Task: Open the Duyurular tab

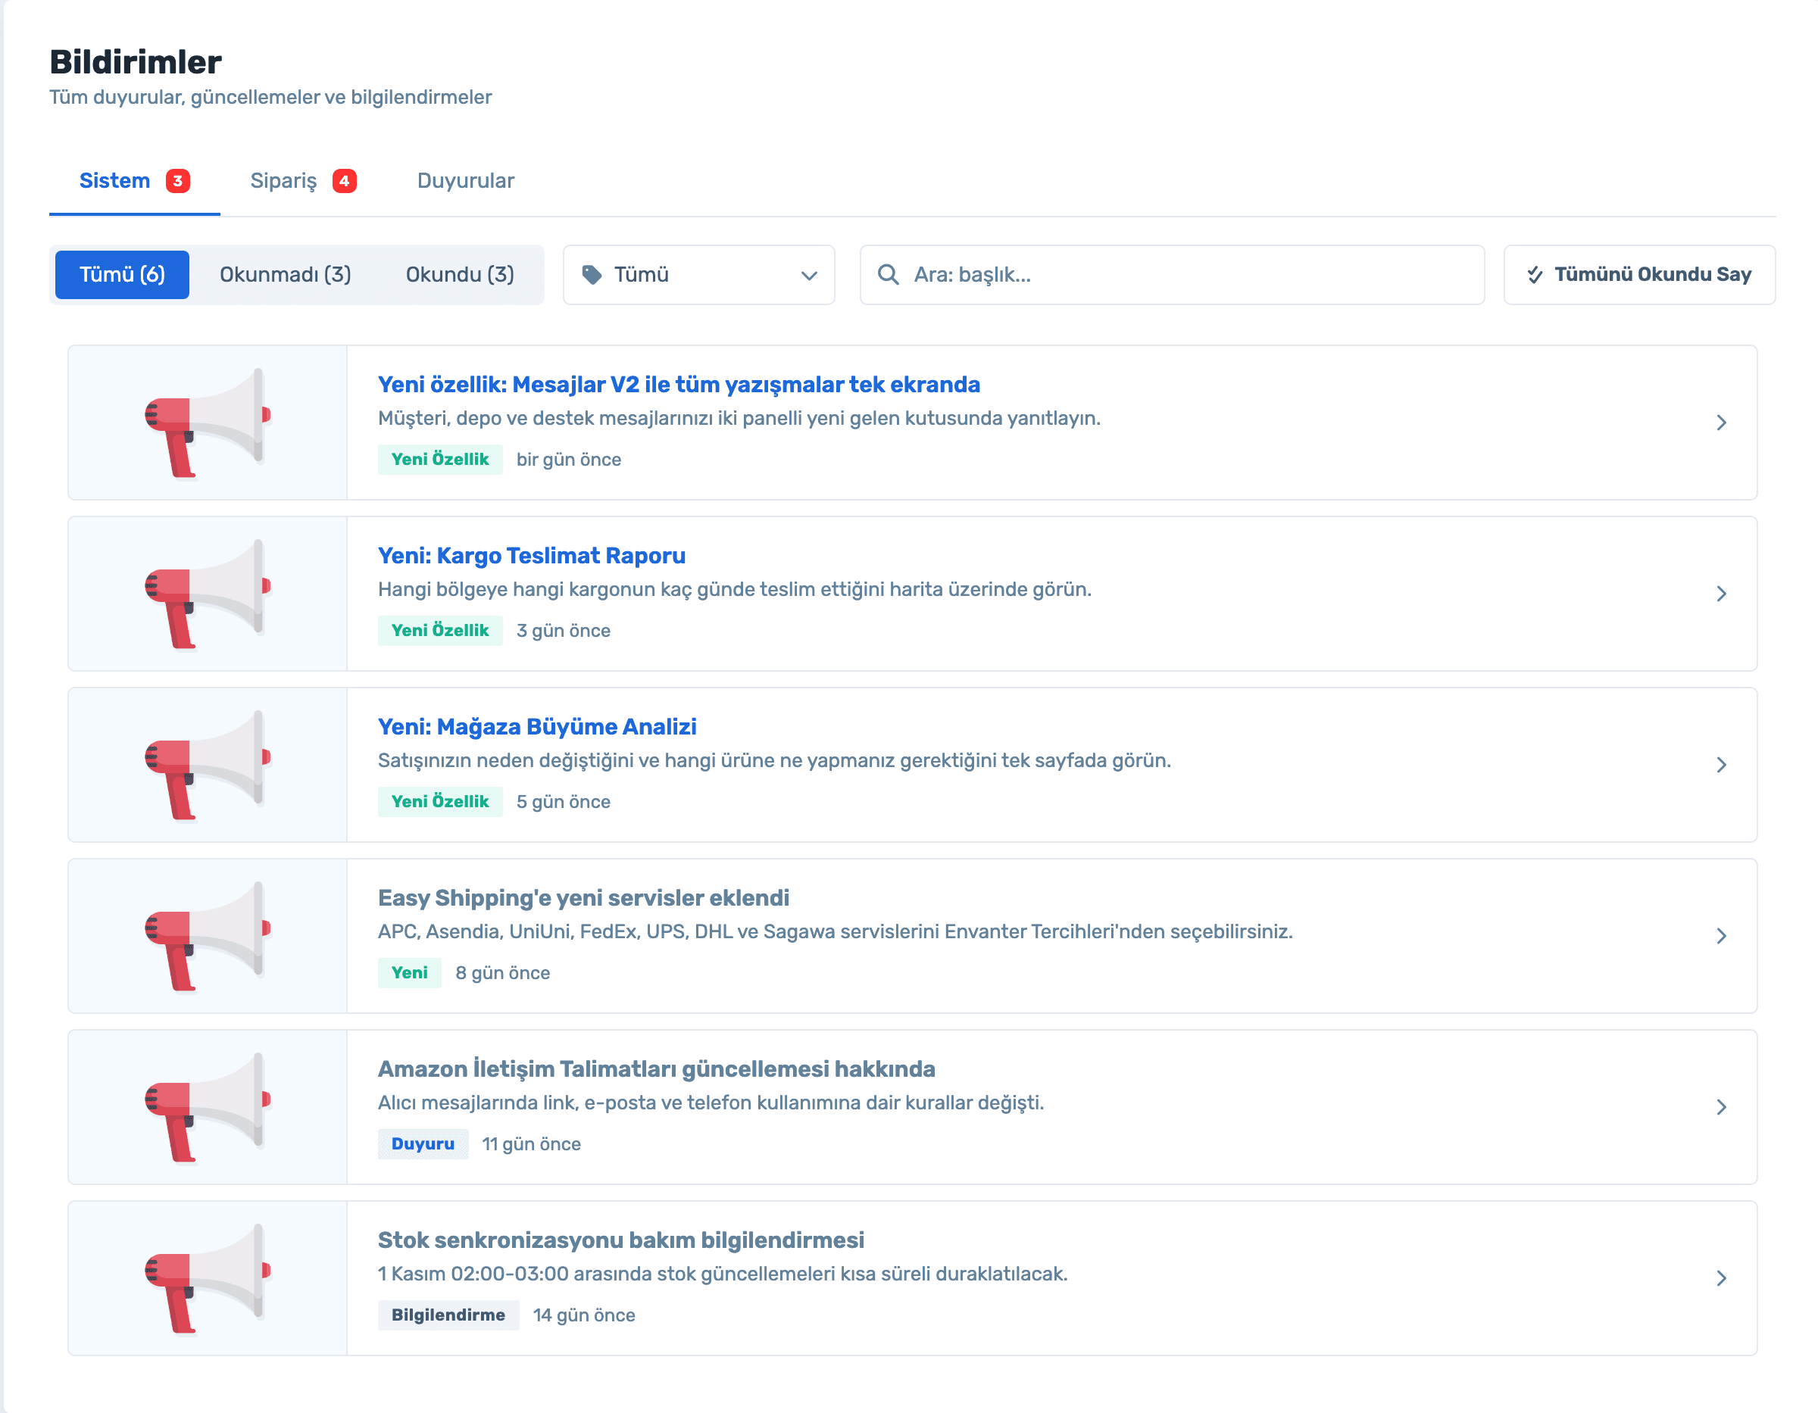Action: (x=465, y=180)
